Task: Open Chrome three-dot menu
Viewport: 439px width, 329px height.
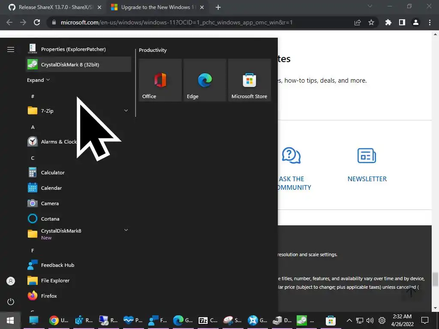Action: 430,22
